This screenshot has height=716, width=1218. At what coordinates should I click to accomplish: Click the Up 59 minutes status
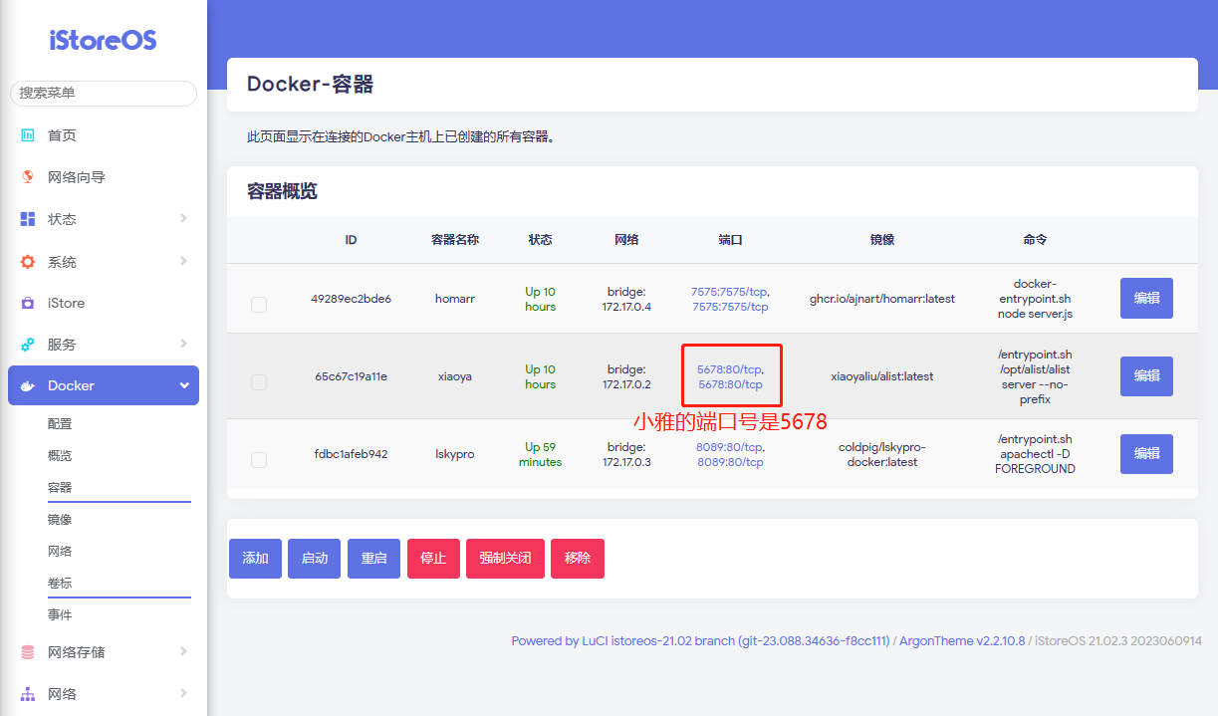(540, 454)
